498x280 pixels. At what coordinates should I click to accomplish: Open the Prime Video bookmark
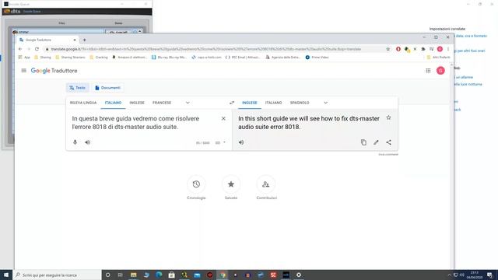[x=317, y=58]
